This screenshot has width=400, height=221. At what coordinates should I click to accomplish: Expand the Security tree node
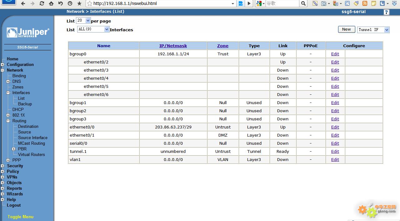(2, 166)
